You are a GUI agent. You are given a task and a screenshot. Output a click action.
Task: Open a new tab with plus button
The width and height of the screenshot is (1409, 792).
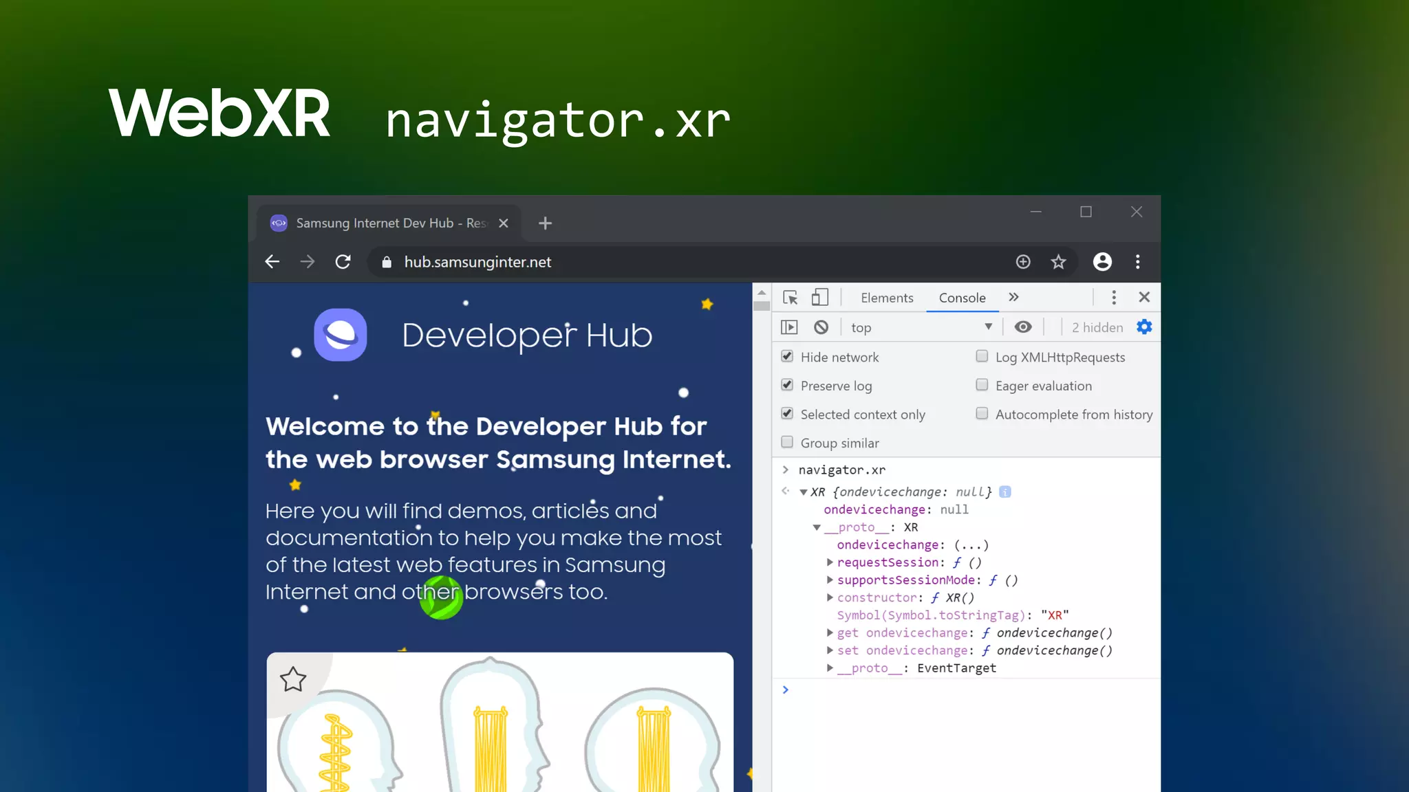click(545, 223)
